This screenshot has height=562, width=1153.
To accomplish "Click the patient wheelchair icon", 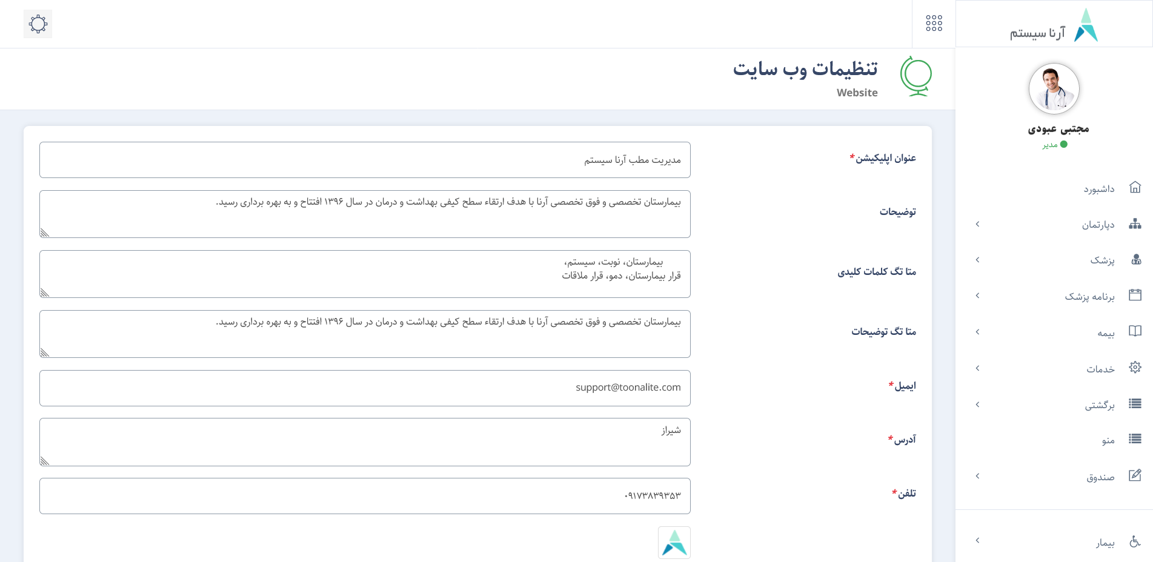I will point(1135,541).
